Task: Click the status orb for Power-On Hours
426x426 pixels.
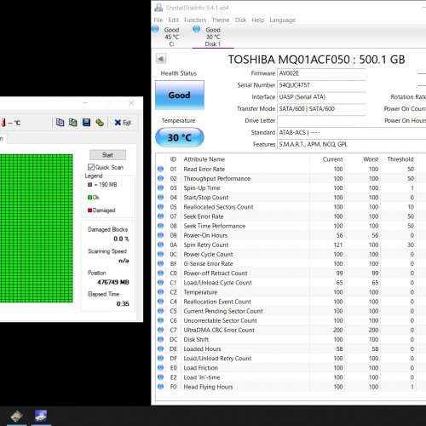Action: 160,235
